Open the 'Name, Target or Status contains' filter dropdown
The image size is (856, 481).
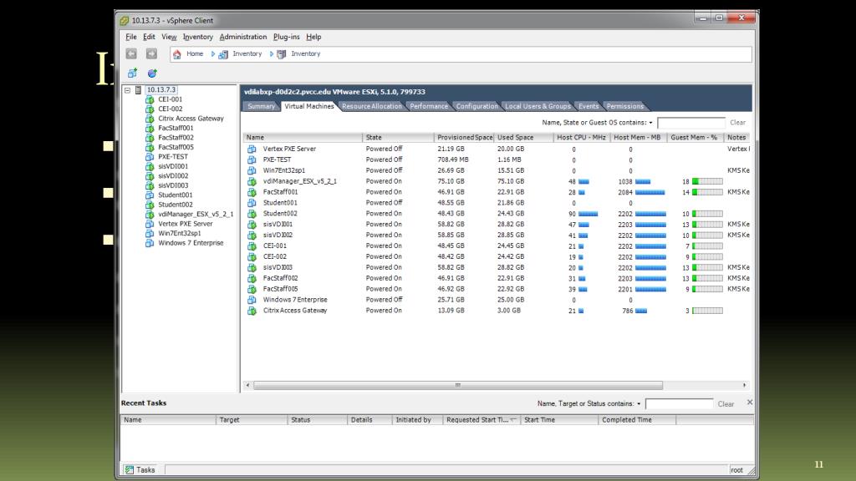pos(639,404)
